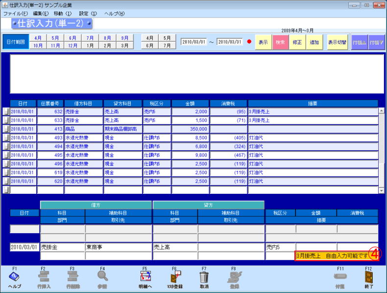Select amount cell 8,500
Viewport: 387px width, 293px height.
coord(190,138)
